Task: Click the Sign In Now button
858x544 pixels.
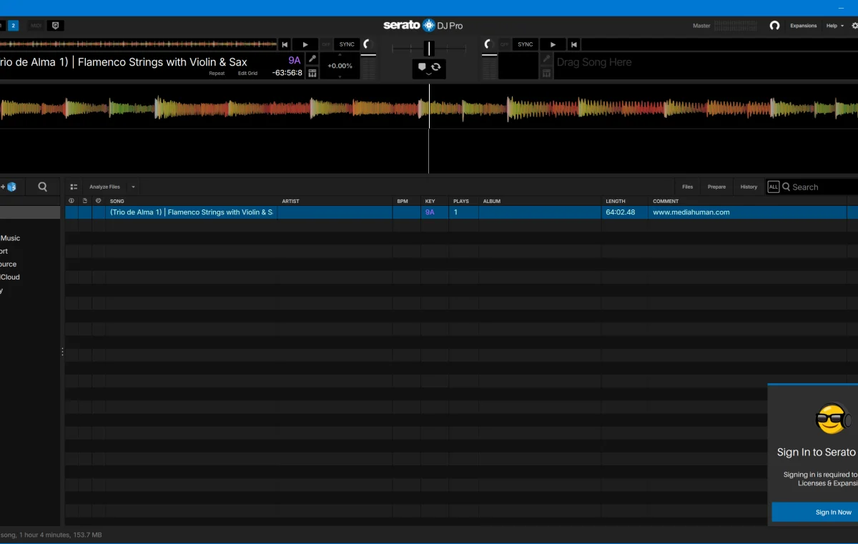Action: click(x=833, y=512)
